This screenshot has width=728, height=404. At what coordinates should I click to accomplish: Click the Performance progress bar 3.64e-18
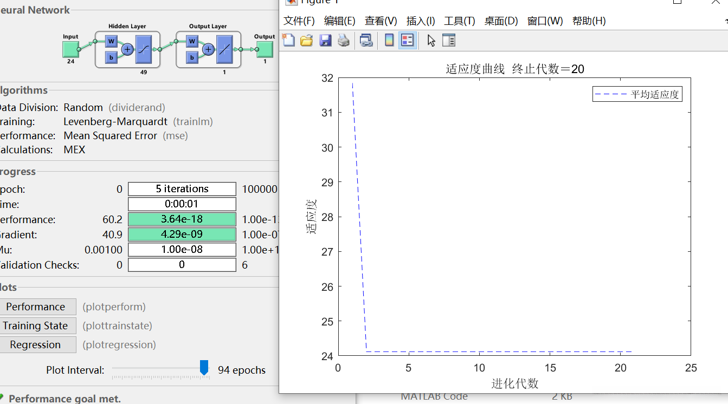[x=182, y=219]
